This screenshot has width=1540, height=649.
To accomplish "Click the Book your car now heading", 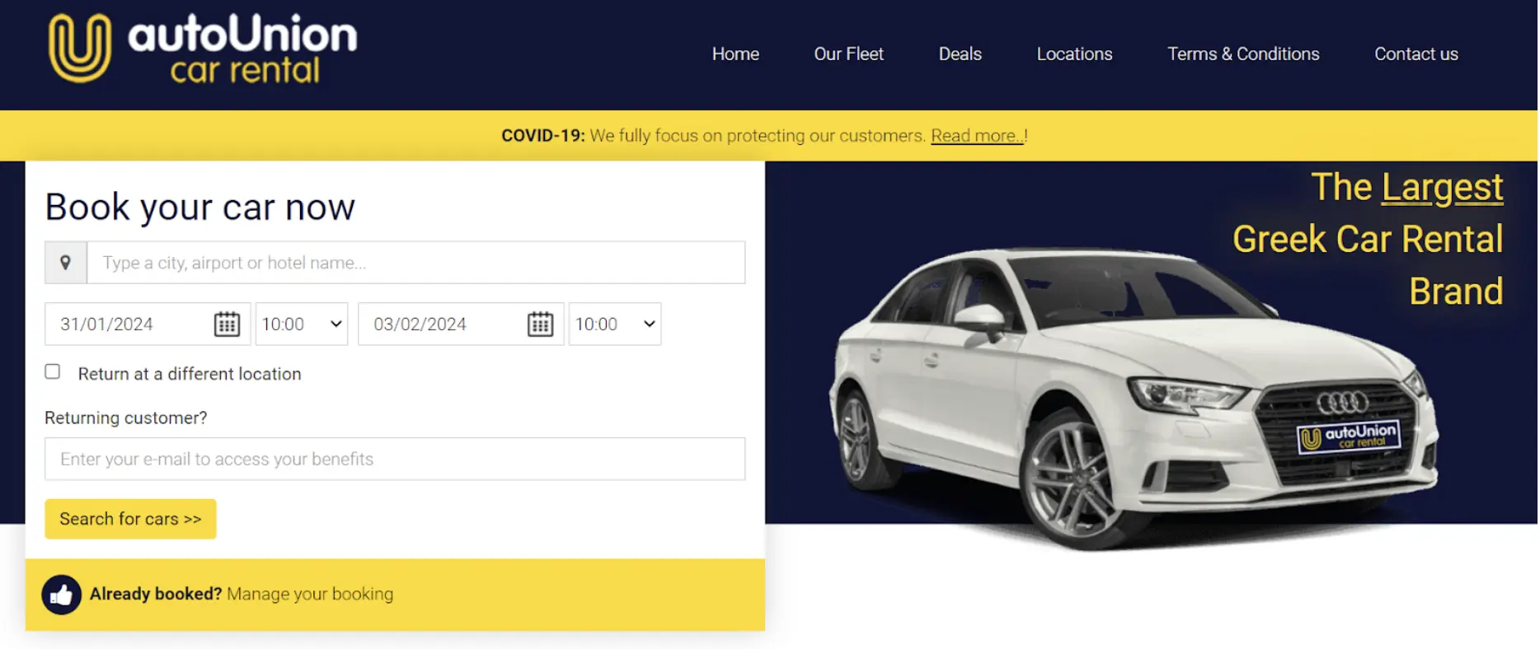I will [200, 207].
